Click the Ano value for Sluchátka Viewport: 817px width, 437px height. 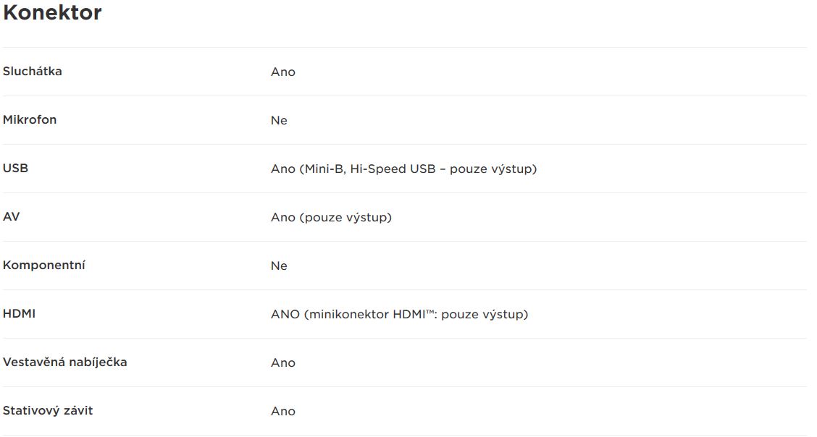click(x=283, y=72)
